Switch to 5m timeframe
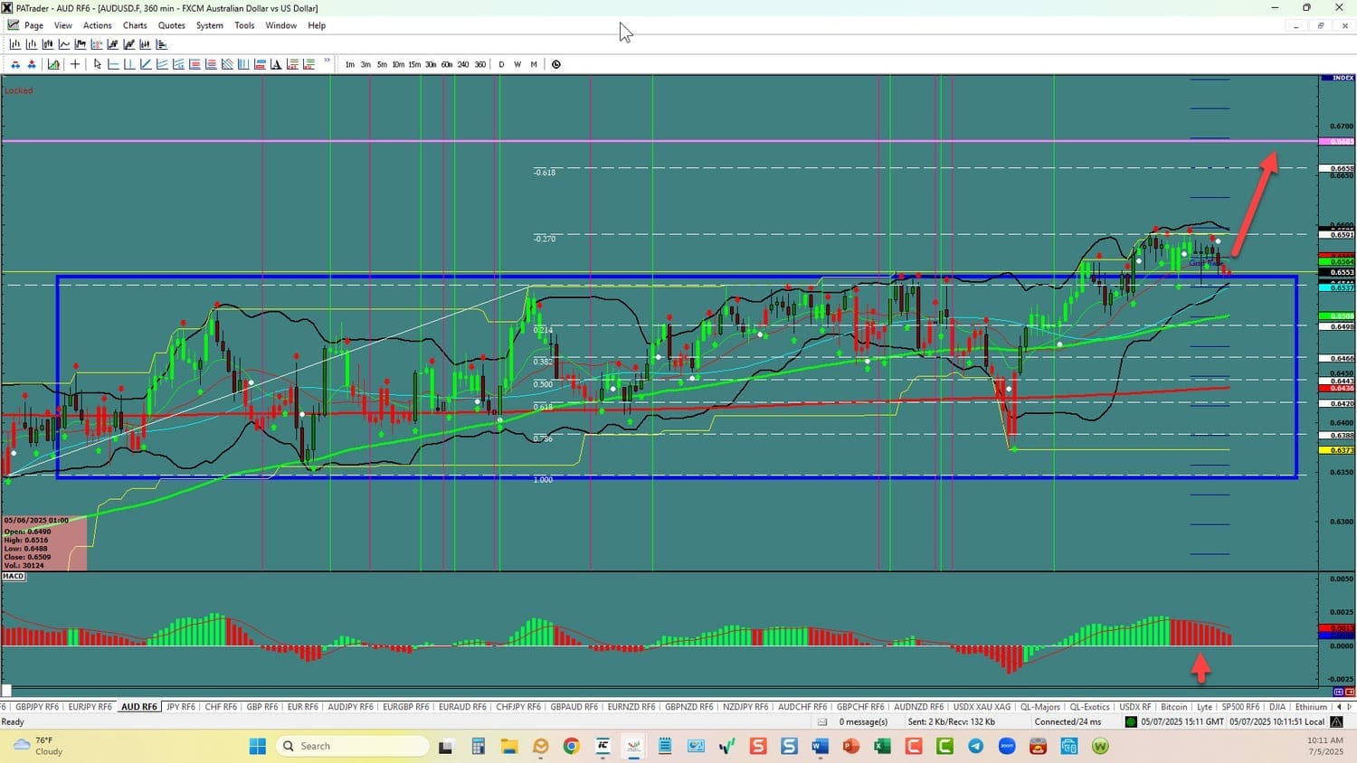Screen dimensions: 1357x763 (x=382, y=64)
